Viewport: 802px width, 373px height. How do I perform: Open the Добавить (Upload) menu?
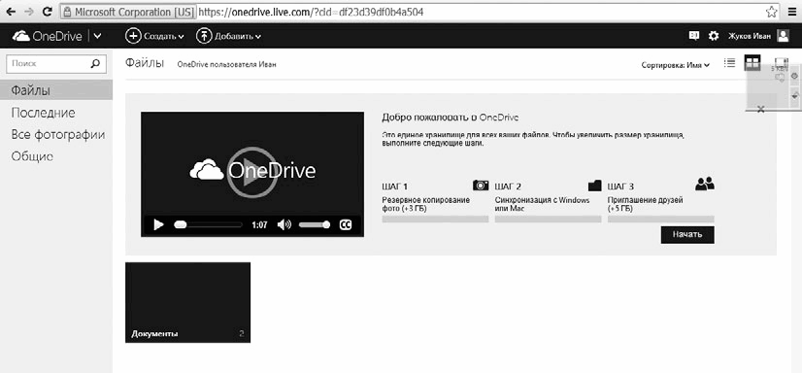tap(228, 36)
